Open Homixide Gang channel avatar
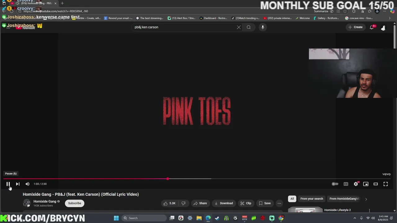397x223 pixels. [x=27, y=203]
